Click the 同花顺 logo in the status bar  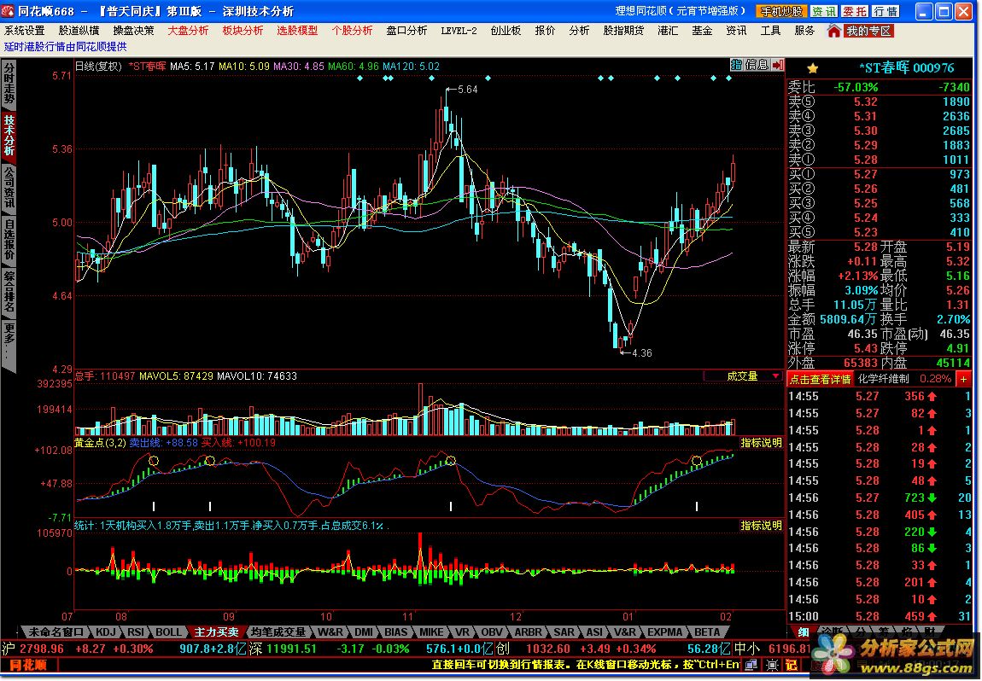(x=28, y=665)
